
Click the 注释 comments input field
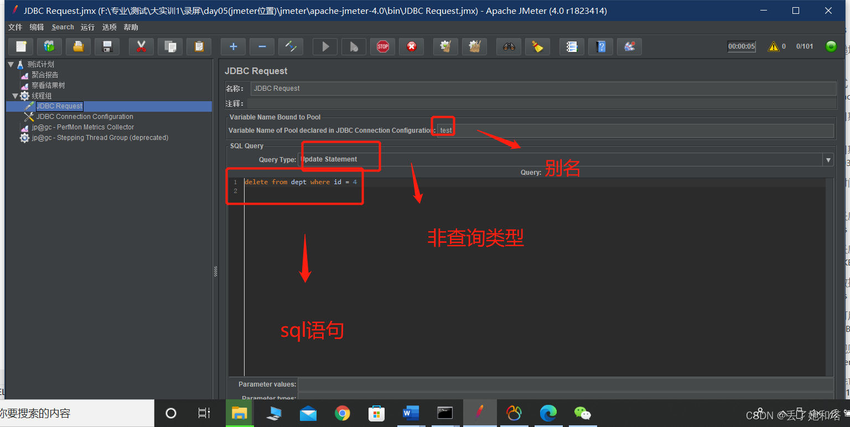click(541, 103)
